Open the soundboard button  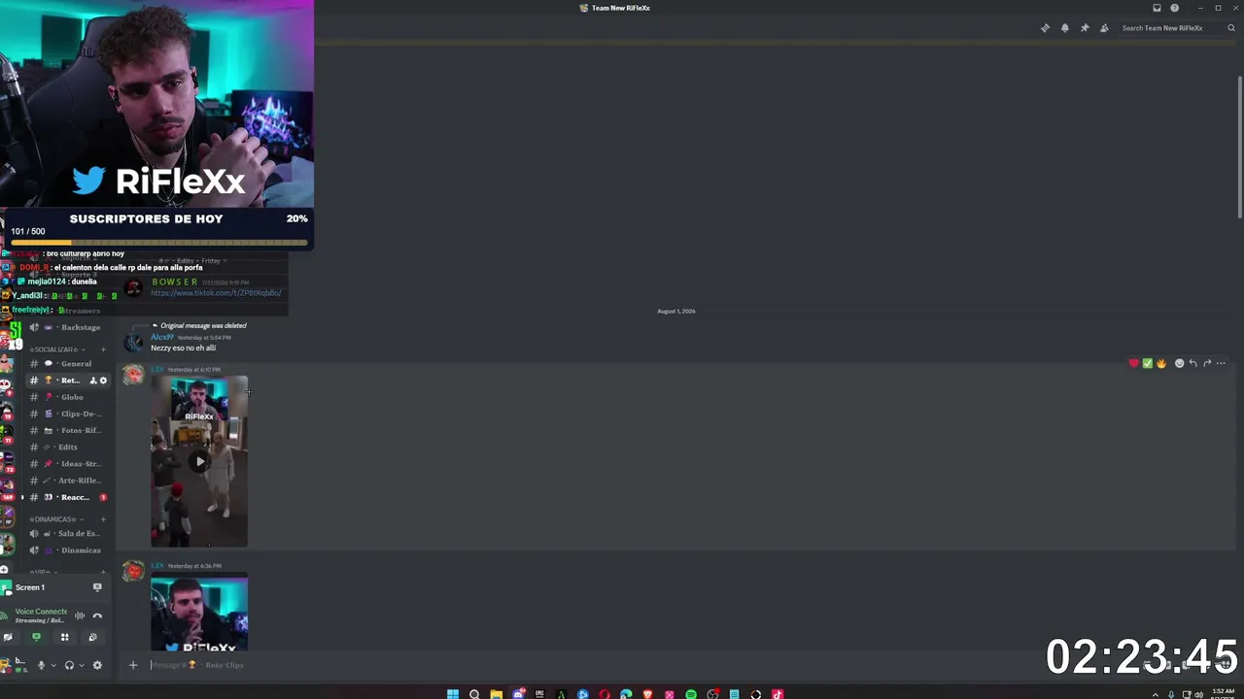point(92,637)
